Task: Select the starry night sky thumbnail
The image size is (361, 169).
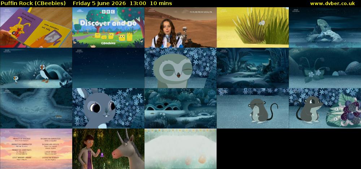Action: point(108,68)
